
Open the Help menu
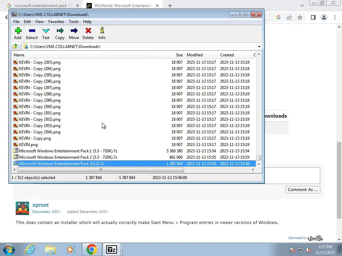tap(87, 22)
